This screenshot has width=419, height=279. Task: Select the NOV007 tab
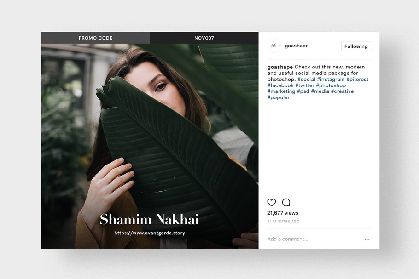point(204,38)
